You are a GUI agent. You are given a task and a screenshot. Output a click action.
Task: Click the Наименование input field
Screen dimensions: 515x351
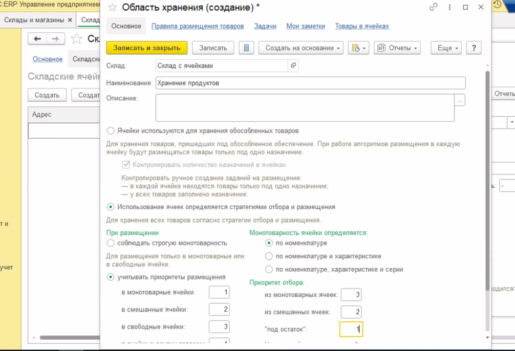pyautogui.click(x=310, y=83)
